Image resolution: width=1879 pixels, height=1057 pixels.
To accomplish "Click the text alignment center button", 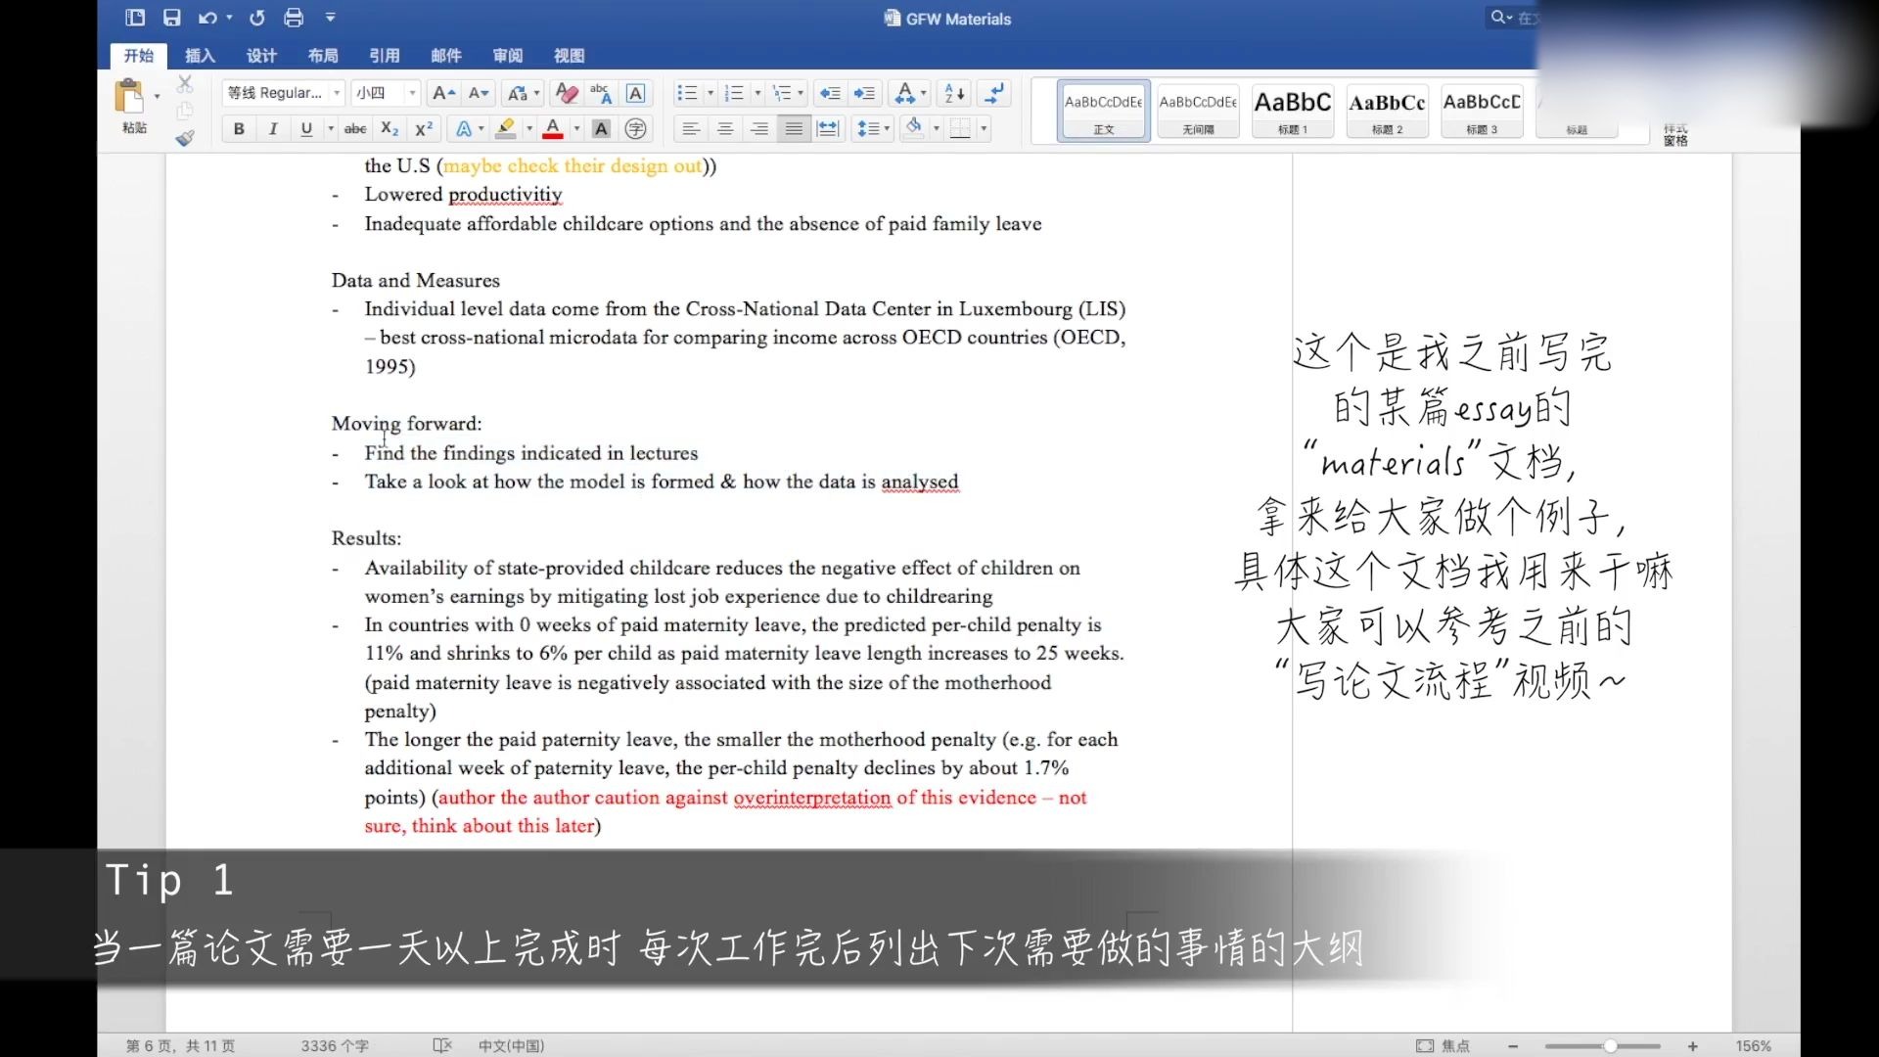I will tap(724, 128).
